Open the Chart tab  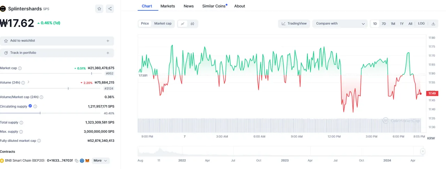point(147,6)
